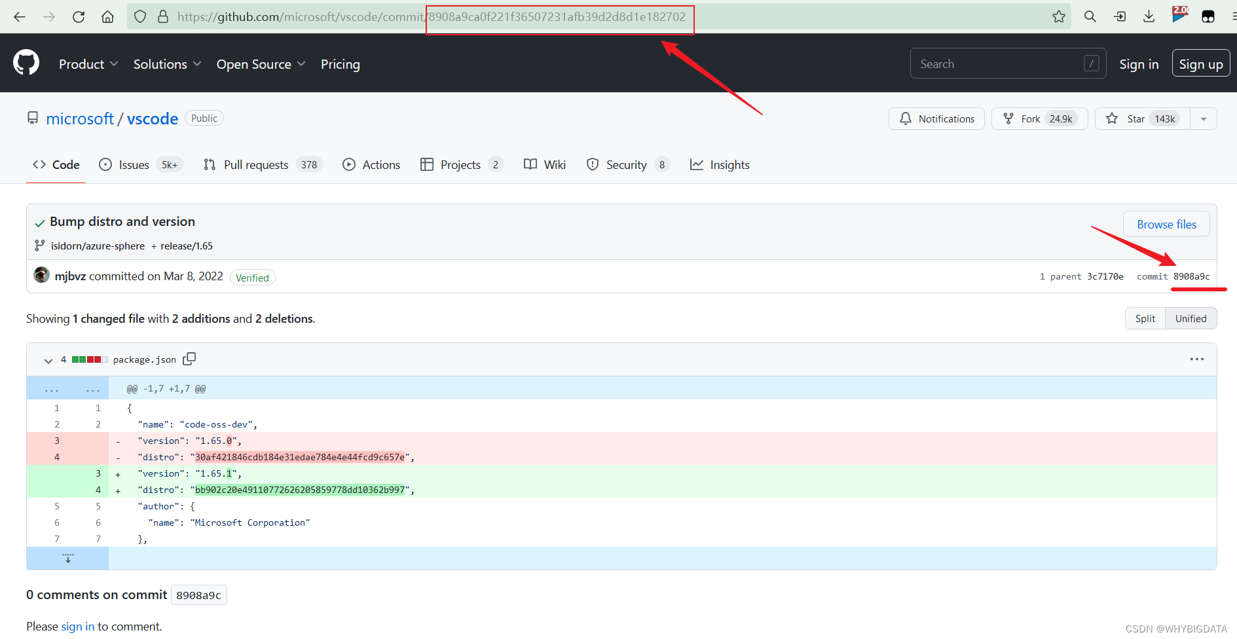Open the Security tab
This screenshot has height=639, width=1237.
click(628, 165)
